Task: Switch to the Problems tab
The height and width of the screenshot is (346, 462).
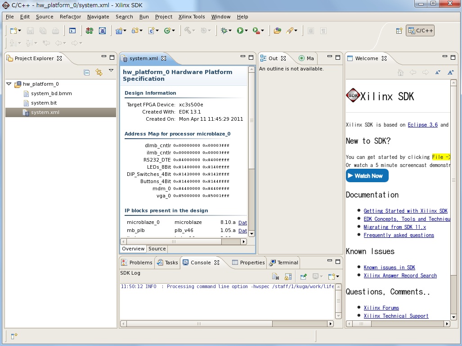Action: (137, 263)
